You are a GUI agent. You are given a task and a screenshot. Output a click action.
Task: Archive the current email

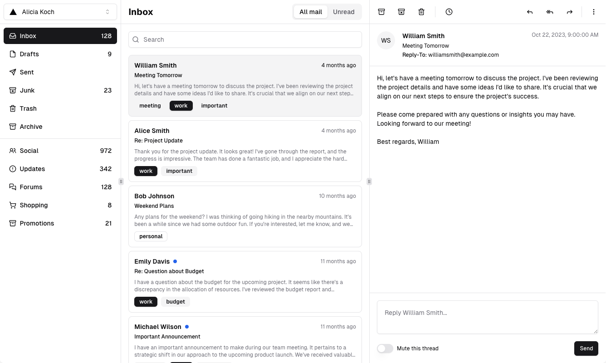click(x=381, y=12)
